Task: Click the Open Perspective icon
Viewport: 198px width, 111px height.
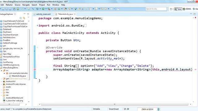Action: [x=171, y=9]
